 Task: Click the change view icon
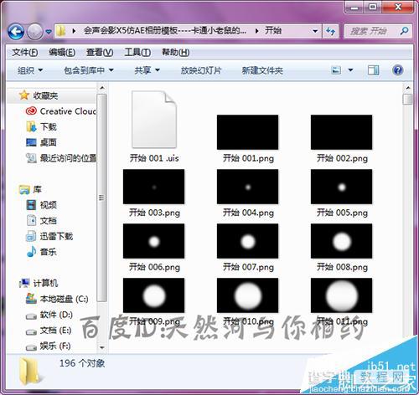tap(336, 70)
